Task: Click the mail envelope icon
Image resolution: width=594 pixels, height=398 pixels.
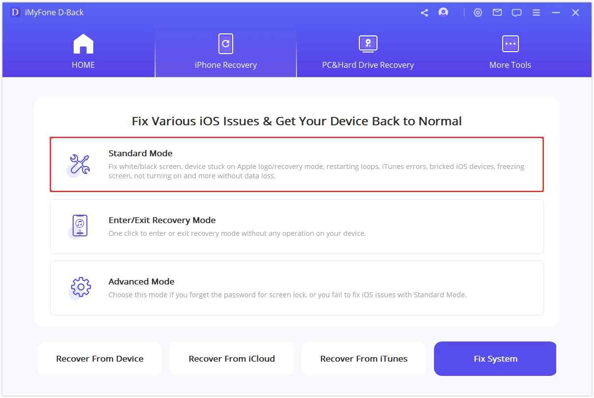Action: pyautogui.click(x=497, y=13)
